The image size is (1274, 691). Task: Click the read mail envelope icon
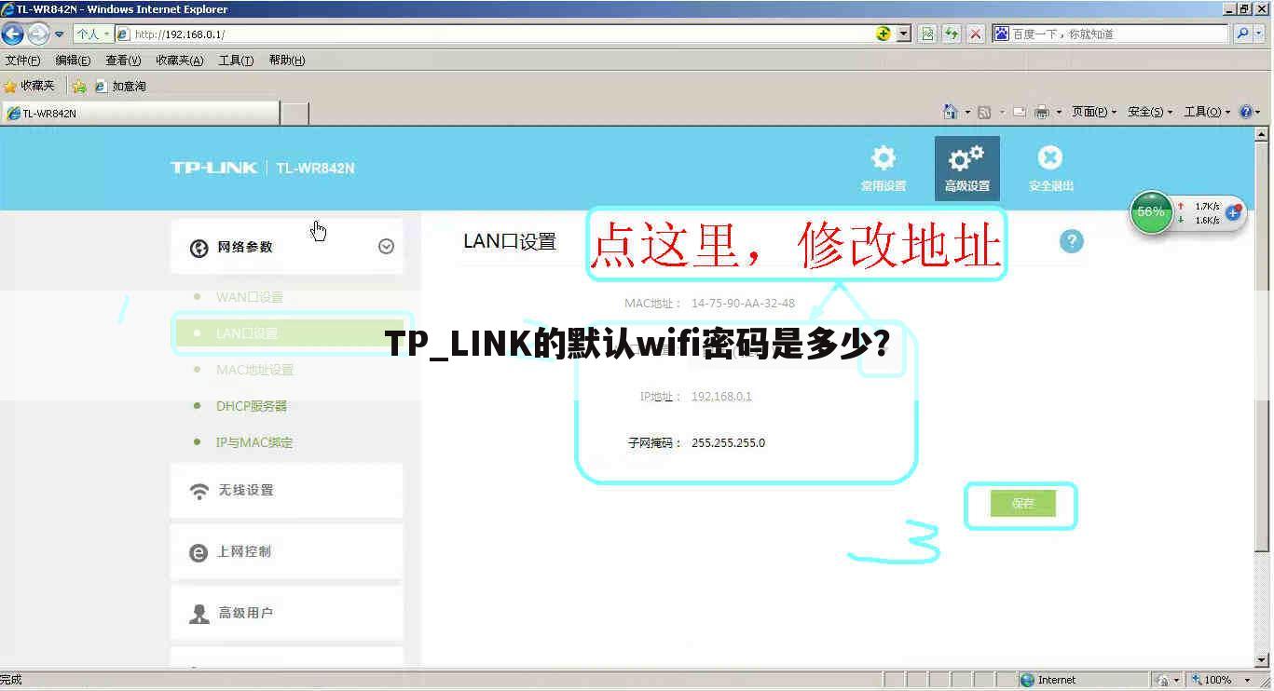1020,112
